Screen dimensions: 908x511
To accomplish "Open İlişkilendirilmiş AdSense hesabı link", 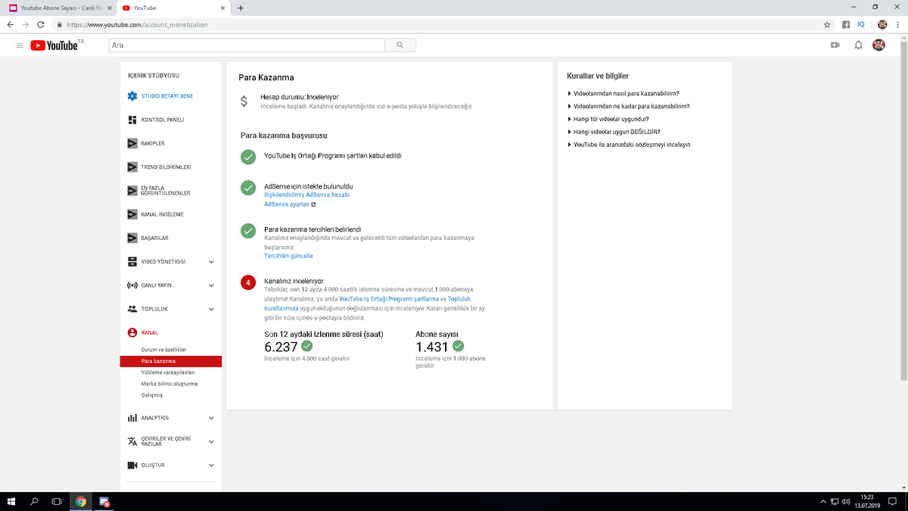I will [x=306, y=195].
